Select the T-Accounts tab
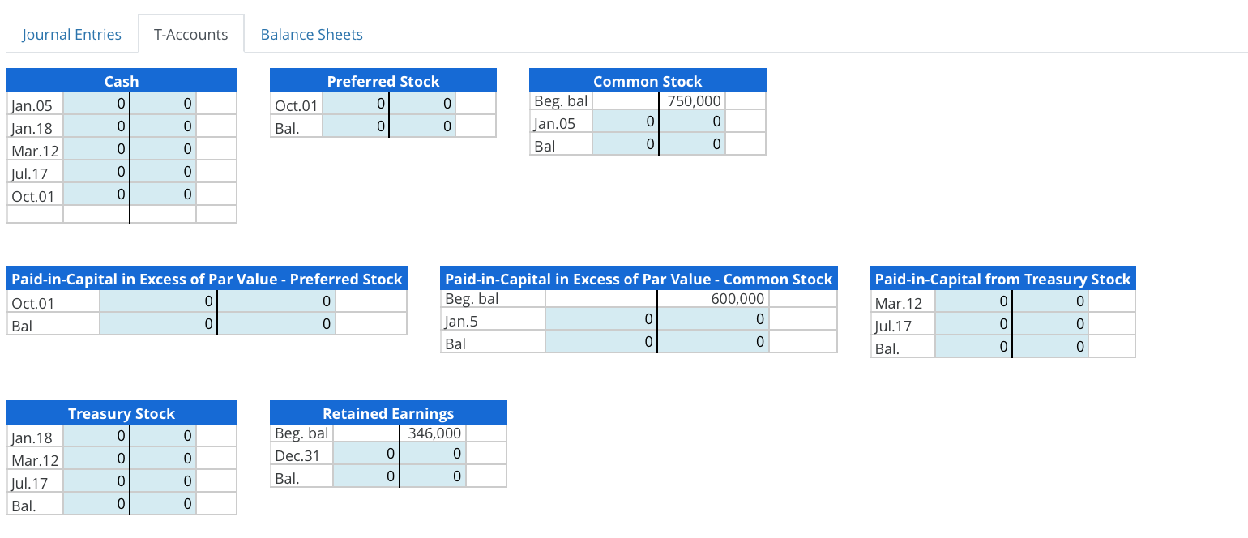This screenshot has width=1248, height=538. point(190,35)
